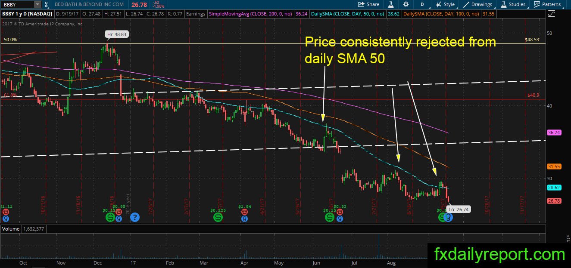
Task: Open the Patterns menu
Action: click(x=547, y=4)
